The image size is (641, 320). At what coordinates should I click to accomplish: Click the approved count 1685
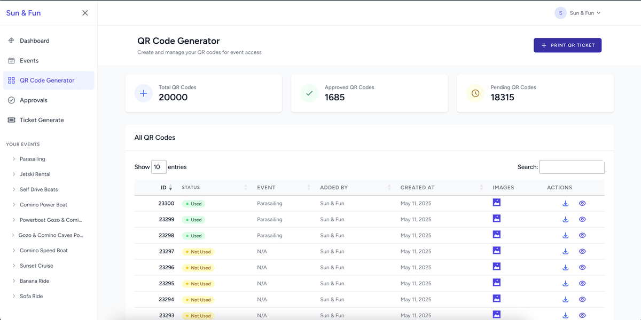tap(335, 97)
